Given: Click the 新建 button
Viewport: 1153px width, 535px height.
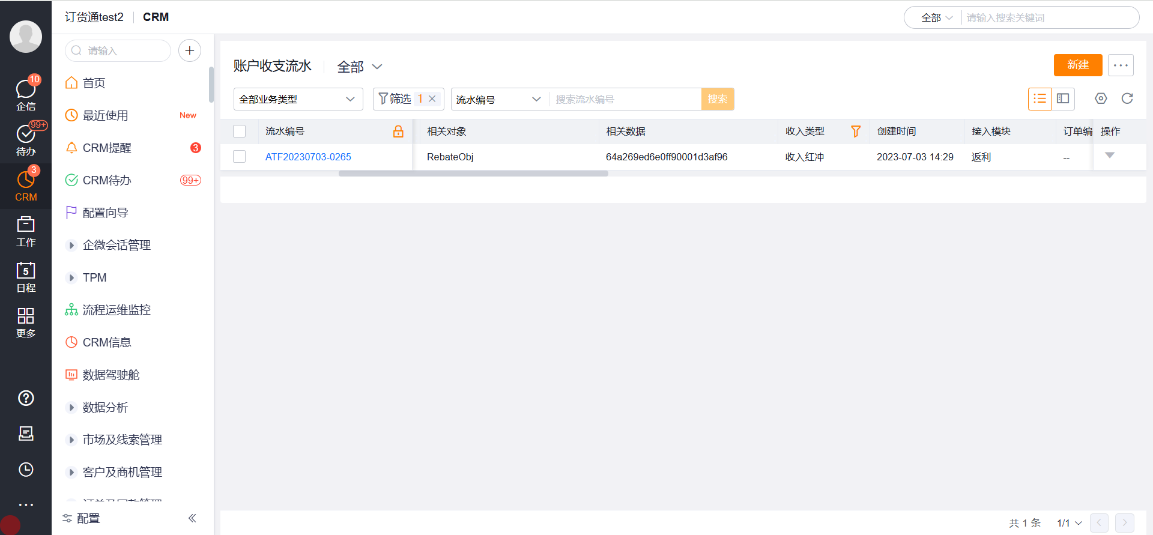Looking at the screenshot, I should [x=1078, y=65].
